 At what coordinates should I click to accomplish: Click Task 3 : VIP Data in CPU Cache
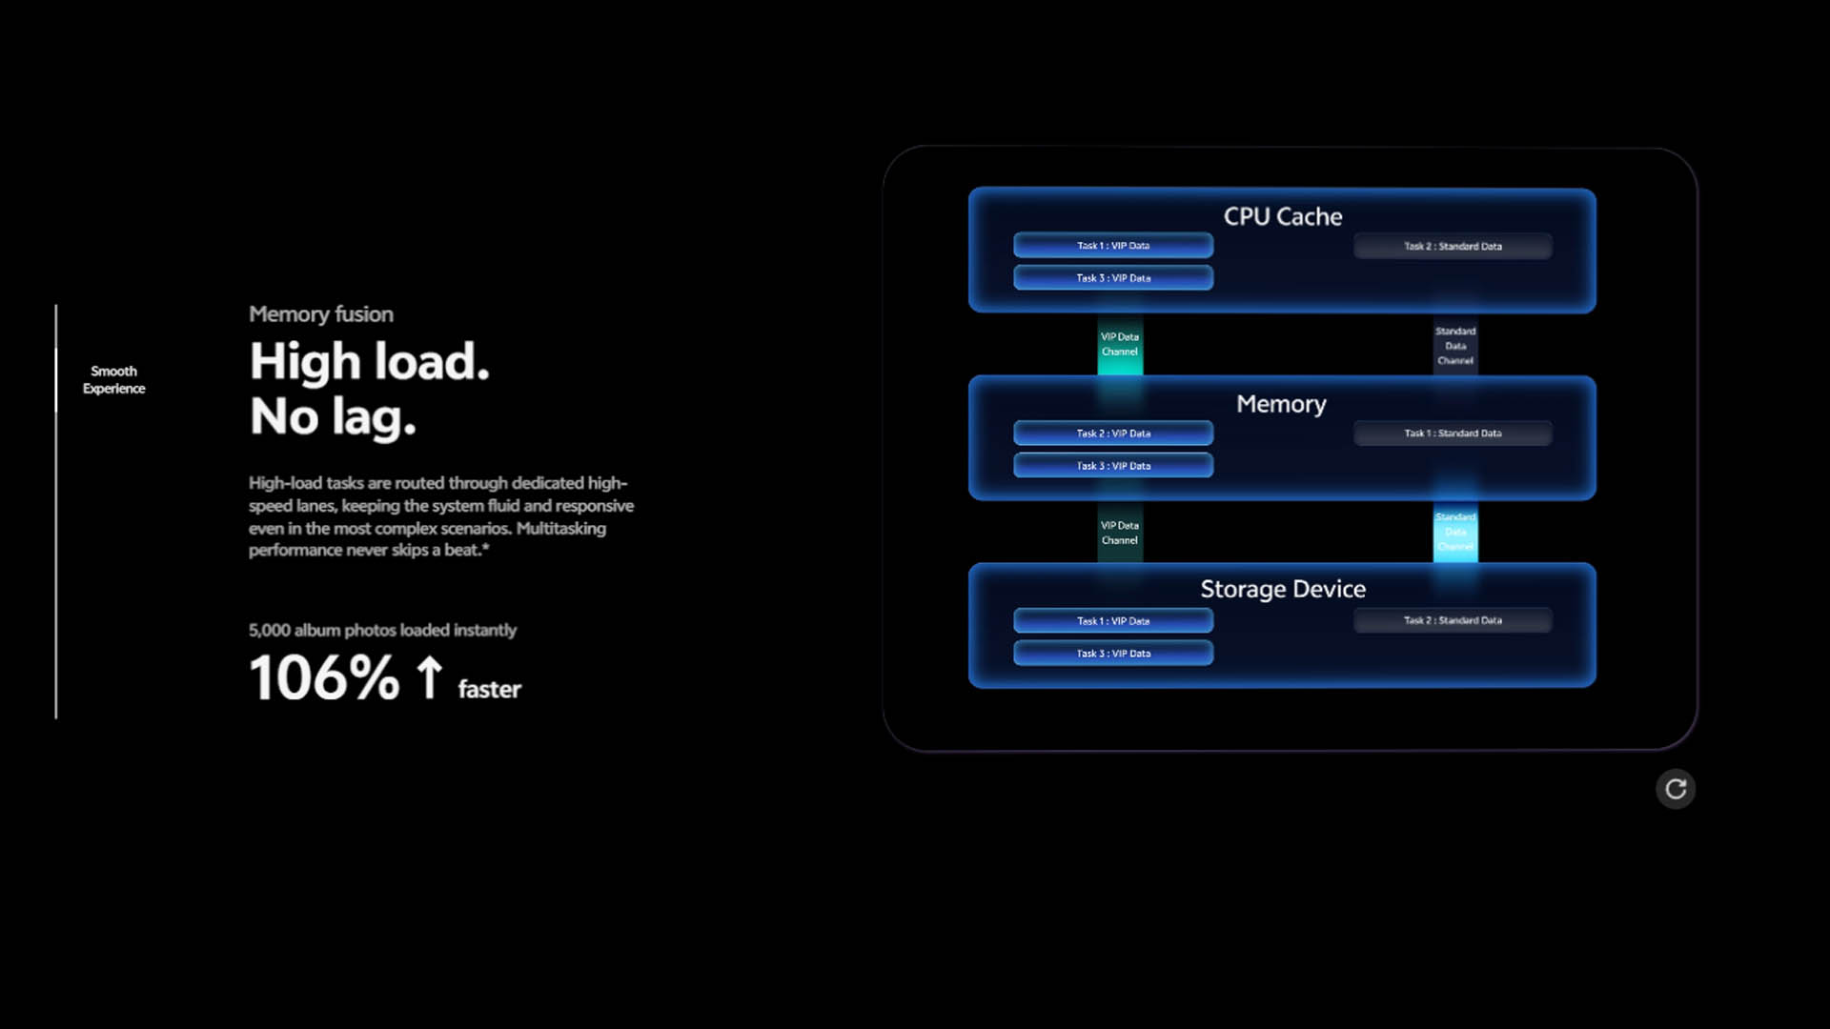(1112, 278)
